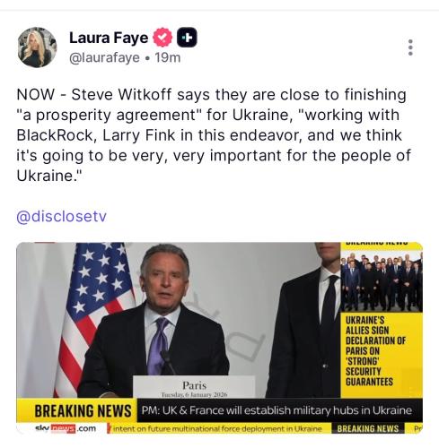Click the Sky News logo in the video
Screen dimensions: 439x448
click(66, 428)
